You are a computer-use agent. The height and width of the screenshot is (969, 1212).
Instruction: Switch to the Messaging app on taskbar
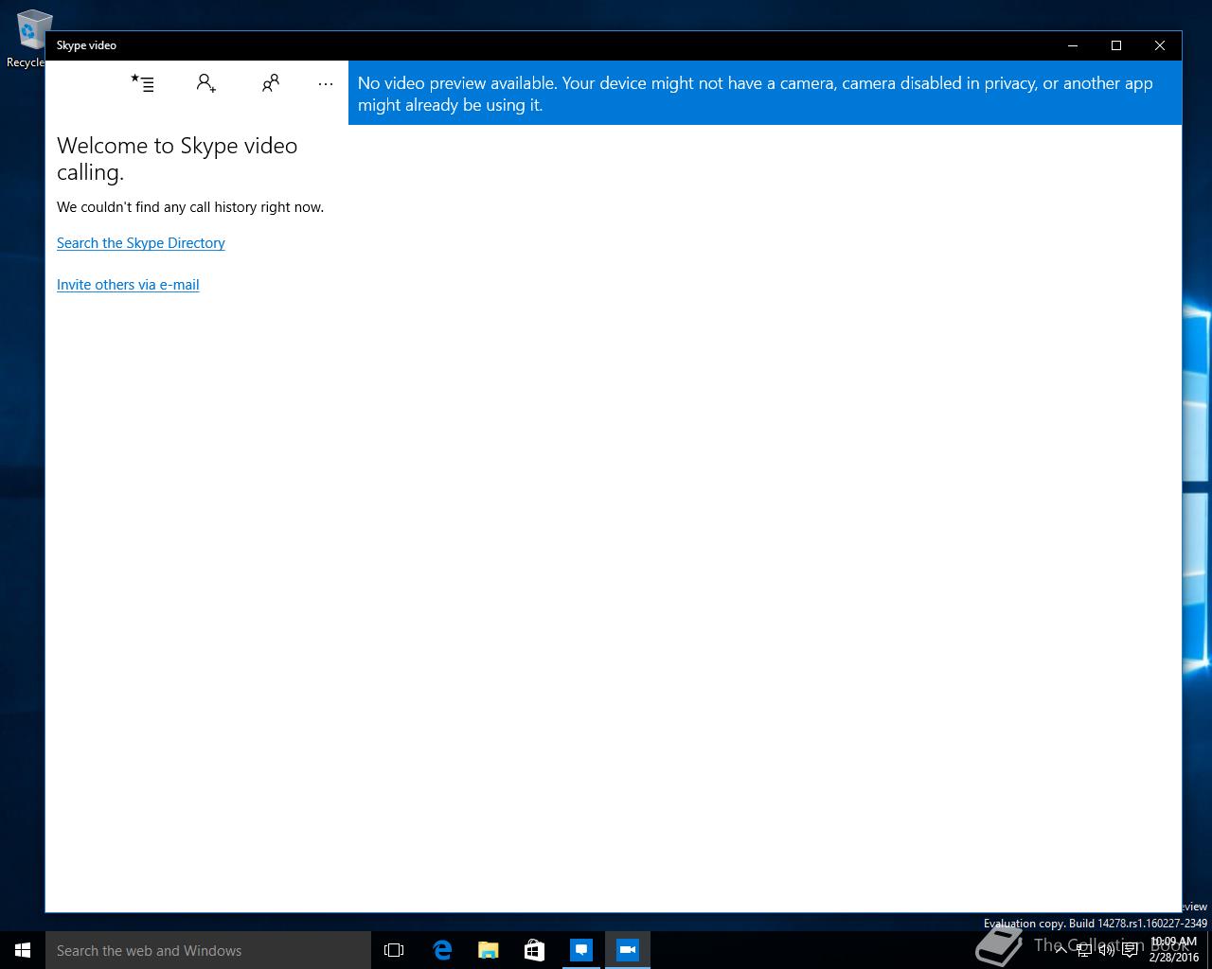(x=580, y=950)
